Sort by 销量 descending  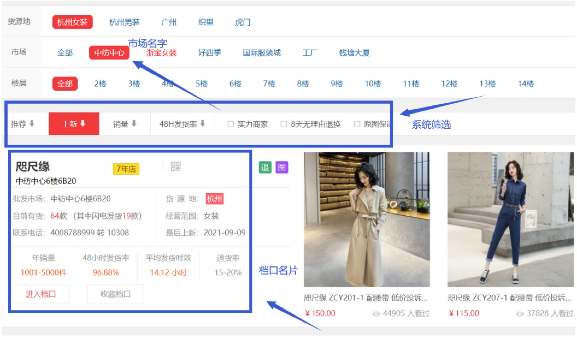click(x=125, y=124)
